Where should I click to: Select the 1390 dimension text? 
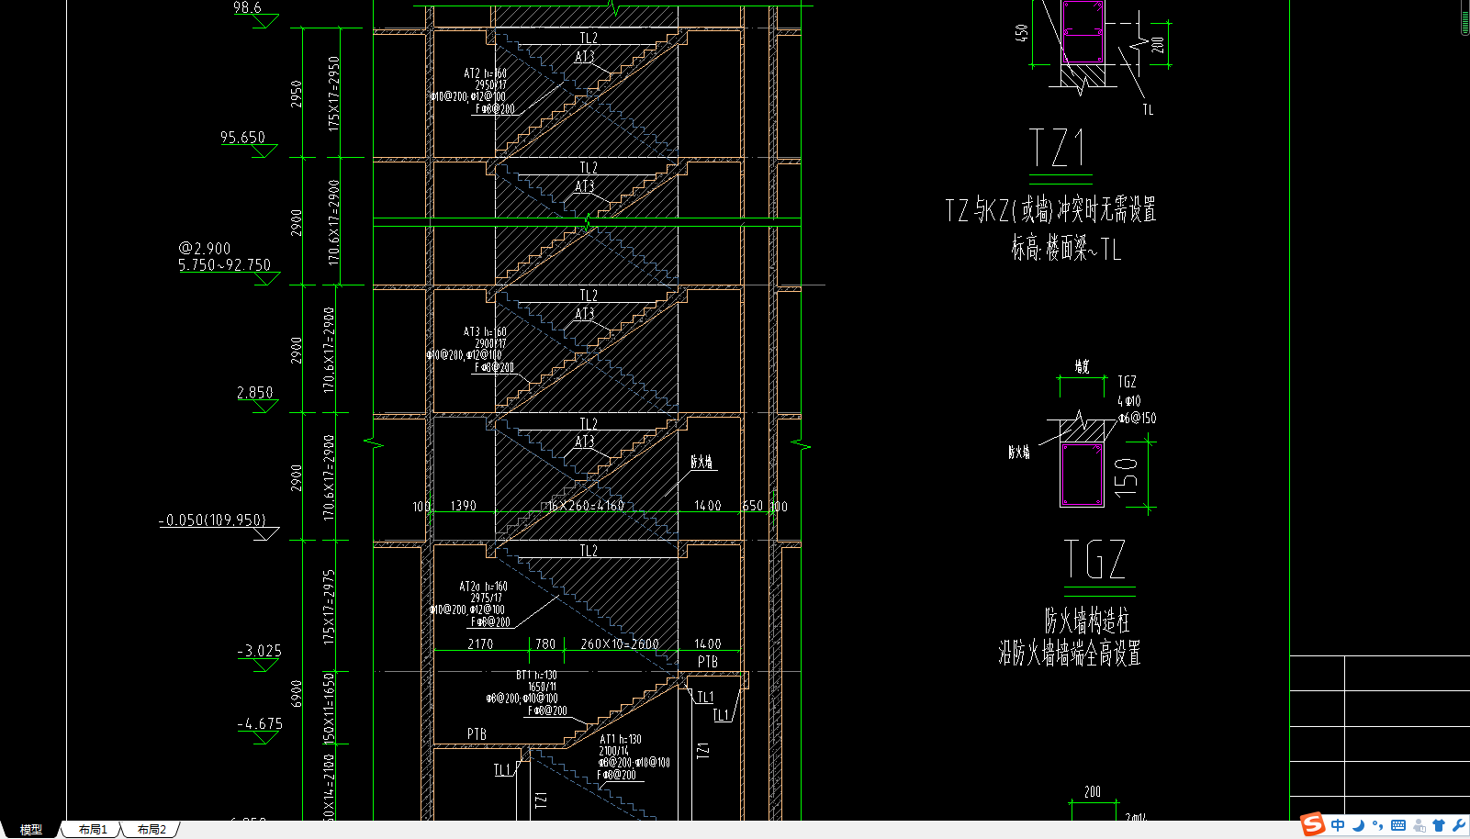464,506
